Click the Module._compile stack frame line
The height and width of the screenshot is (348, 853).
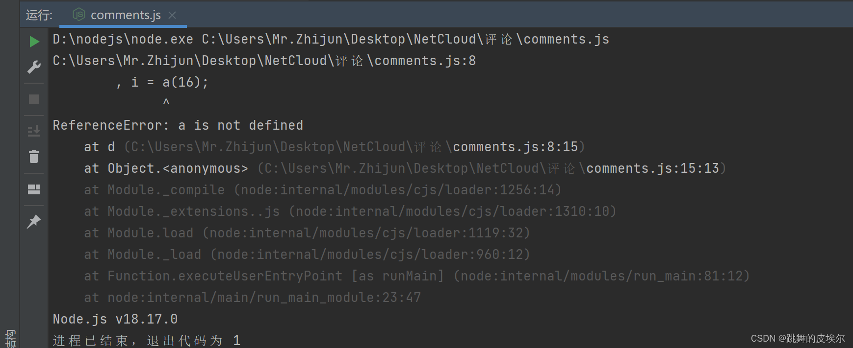pos(323,190)
